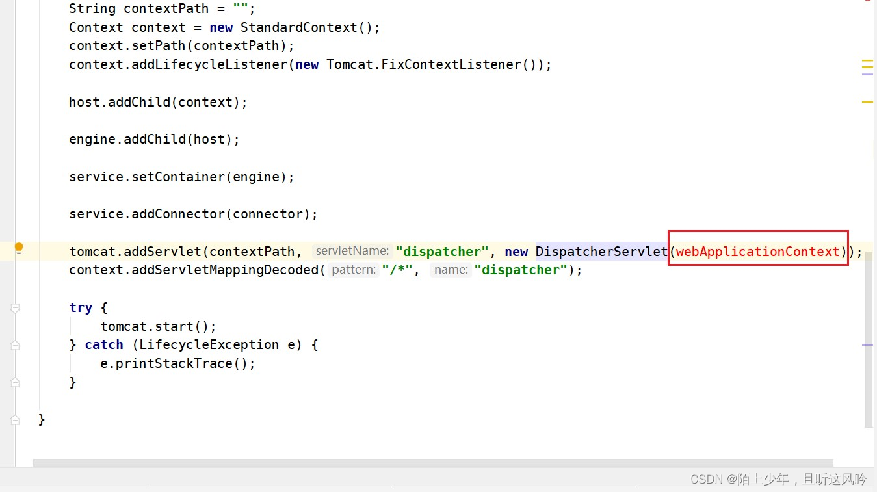Click the try keyword
Image resolution: width=877 pixels, height=492 pixels.
click(x=81, y=307)
